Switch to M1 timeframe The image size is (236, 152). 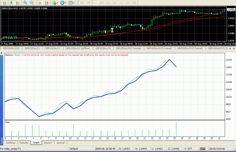[82, 3]
